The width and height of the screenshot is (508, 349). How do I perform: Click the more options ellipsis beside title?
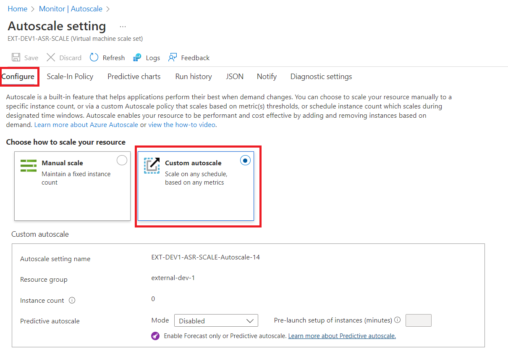123,26
